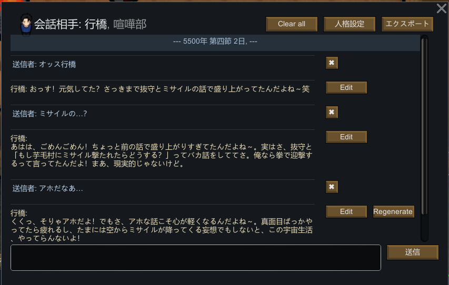Viewport: 449px width, 285px height.
Task: Select the "送信者: アホだなあ…" message text
Action: (x=48, y=188)
